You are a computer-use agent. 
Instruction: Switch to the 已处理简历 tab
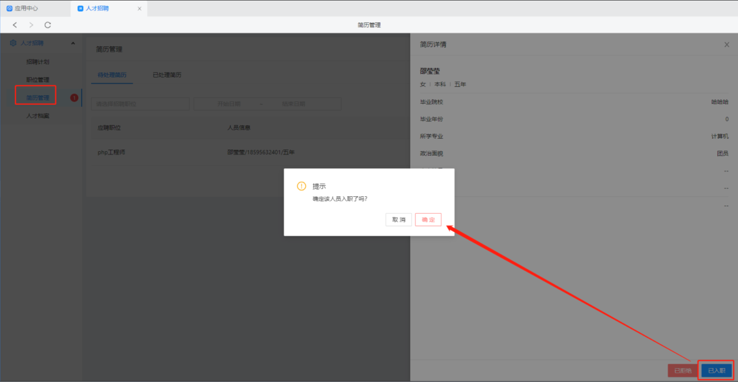click(x=167, y=75)
